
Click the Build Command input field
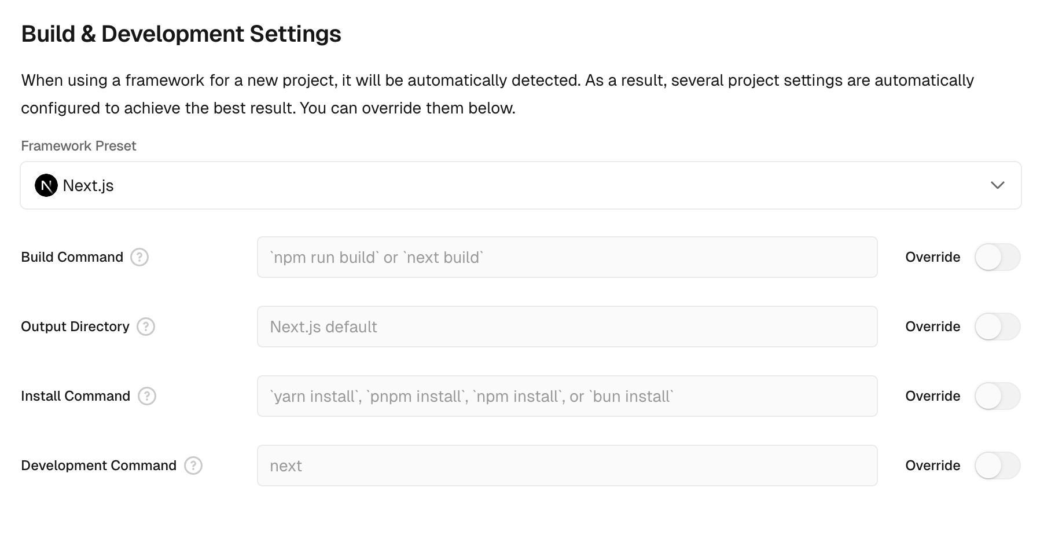coord(567,257)
